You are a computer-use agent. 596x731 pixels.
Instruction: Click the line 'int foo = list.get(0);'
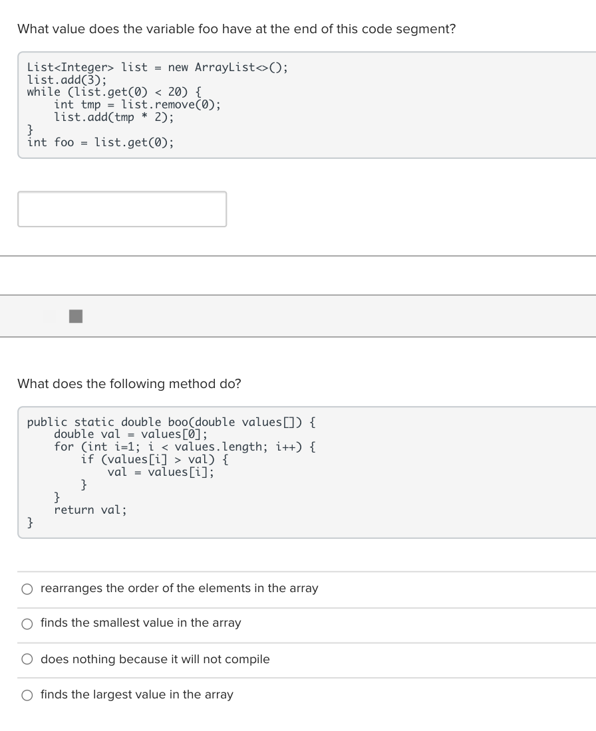(x=100, y=142)
